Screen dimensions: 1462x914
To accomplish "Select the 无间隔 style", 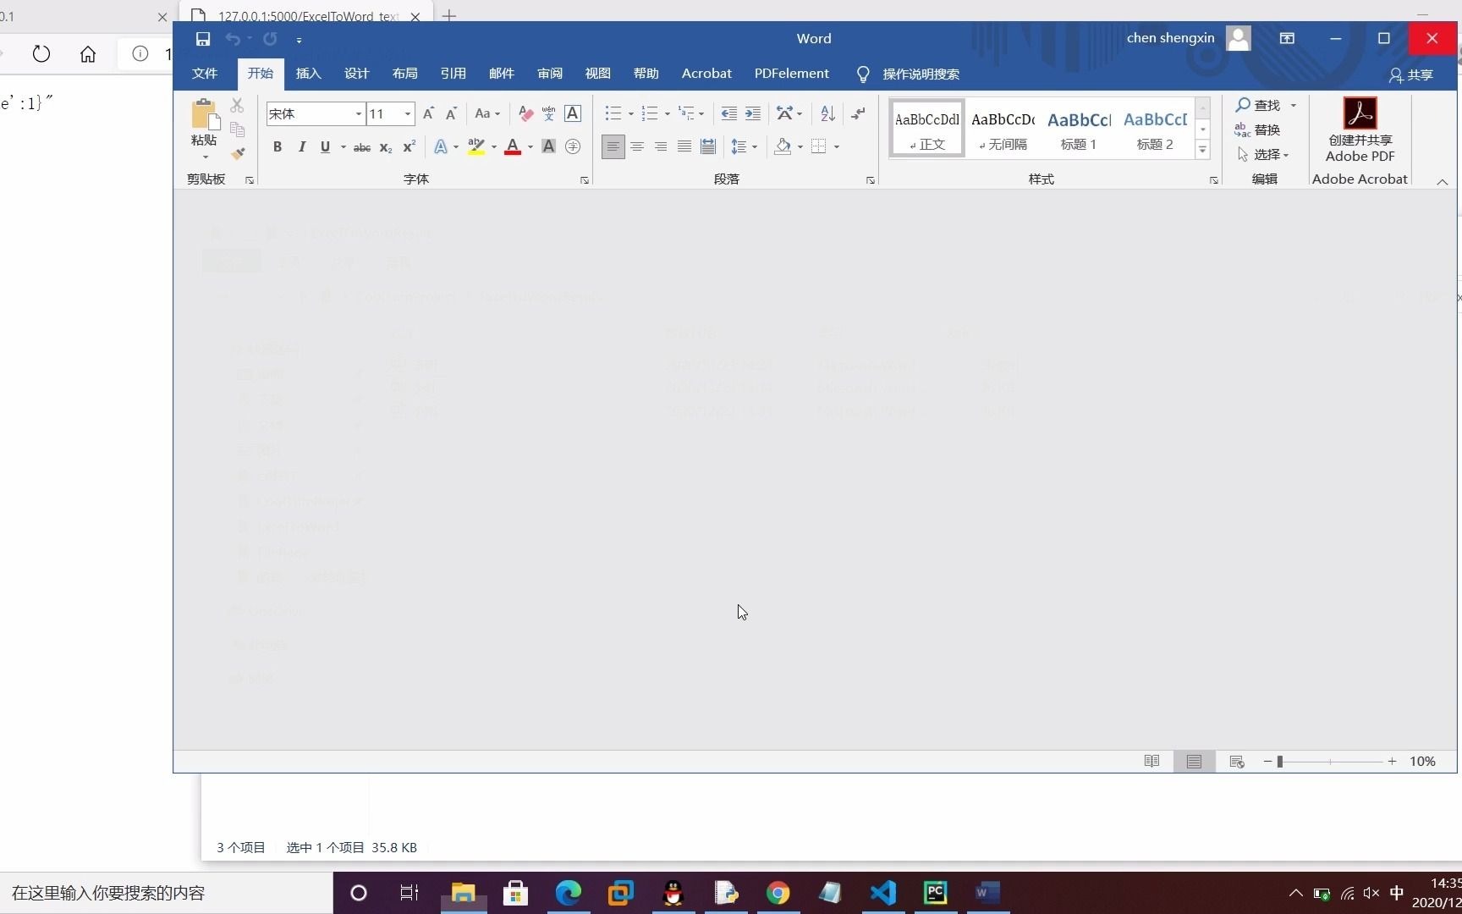I will pyautogui.click(x=1003, y=129).
